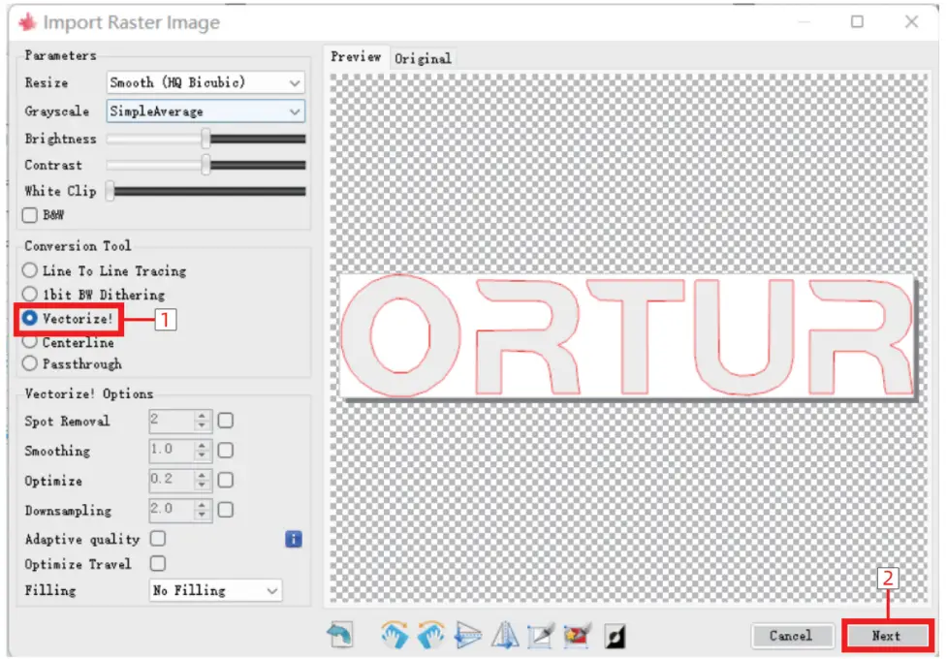Cancel the raster import
The height and width of the screenshot is (659, 947).
point(792,636)
